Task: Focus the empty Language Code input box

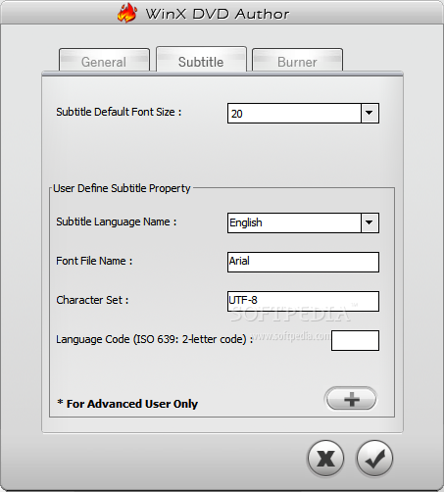Action: click(x=355, y=340)
